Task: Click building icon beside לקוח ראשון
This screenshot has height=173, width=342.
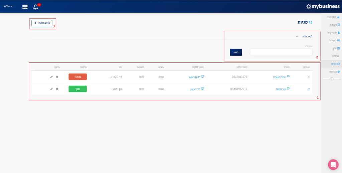Action: pyautogui.click(x=203, y=77)
